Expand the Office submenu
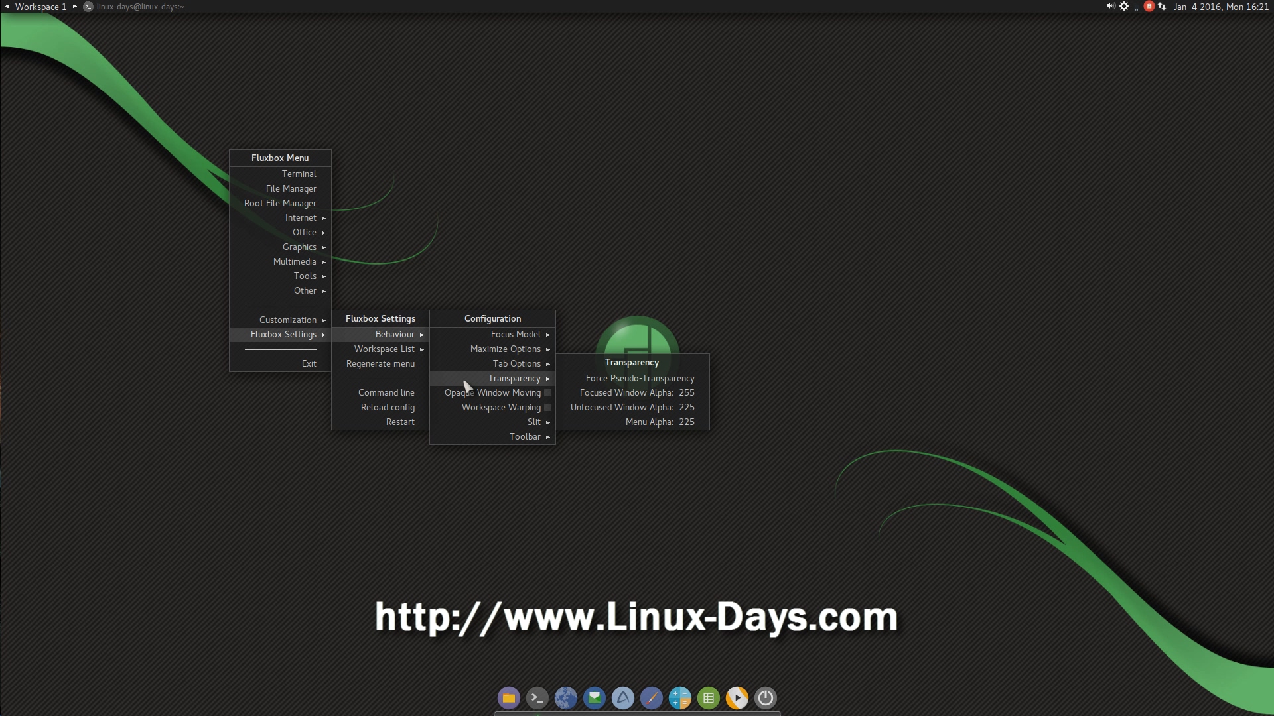This screenshot has height=716, width=1274. coord(280,232)
